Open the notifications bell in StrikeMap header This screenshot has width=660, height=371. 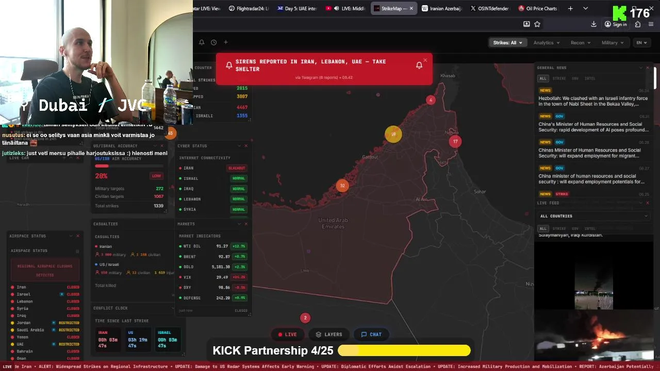point(202,42)
